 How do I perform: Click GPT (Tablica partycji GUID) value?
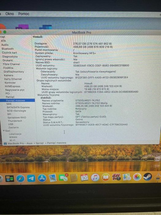91,117
